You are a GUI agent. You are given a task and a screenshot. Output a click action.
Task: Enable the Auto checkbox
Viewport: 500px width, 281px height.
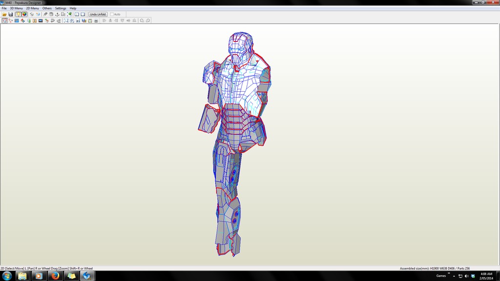[x=112, y=14]
